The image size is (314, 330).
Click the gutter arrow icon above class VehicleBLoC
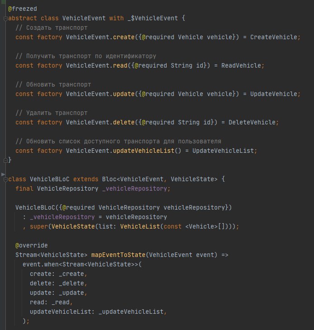coord(3,174)
